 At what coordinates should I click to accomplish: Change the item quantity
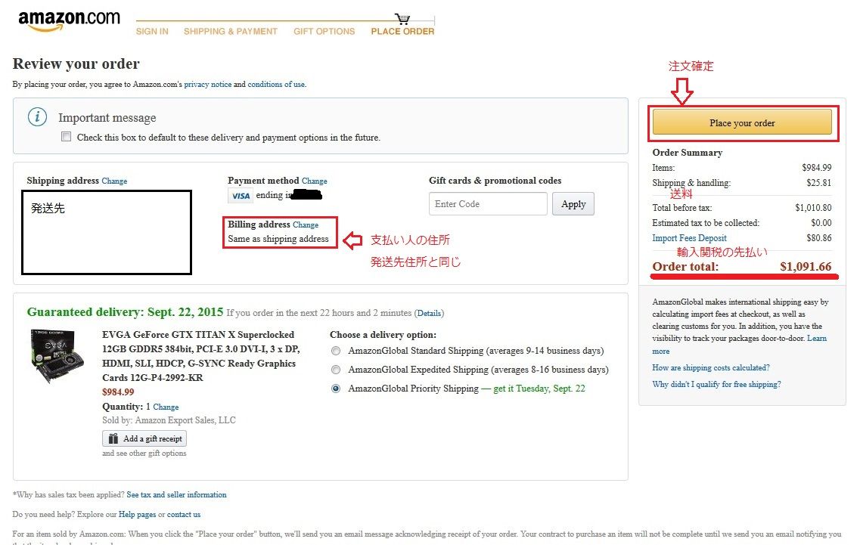(x=166, y=407)
